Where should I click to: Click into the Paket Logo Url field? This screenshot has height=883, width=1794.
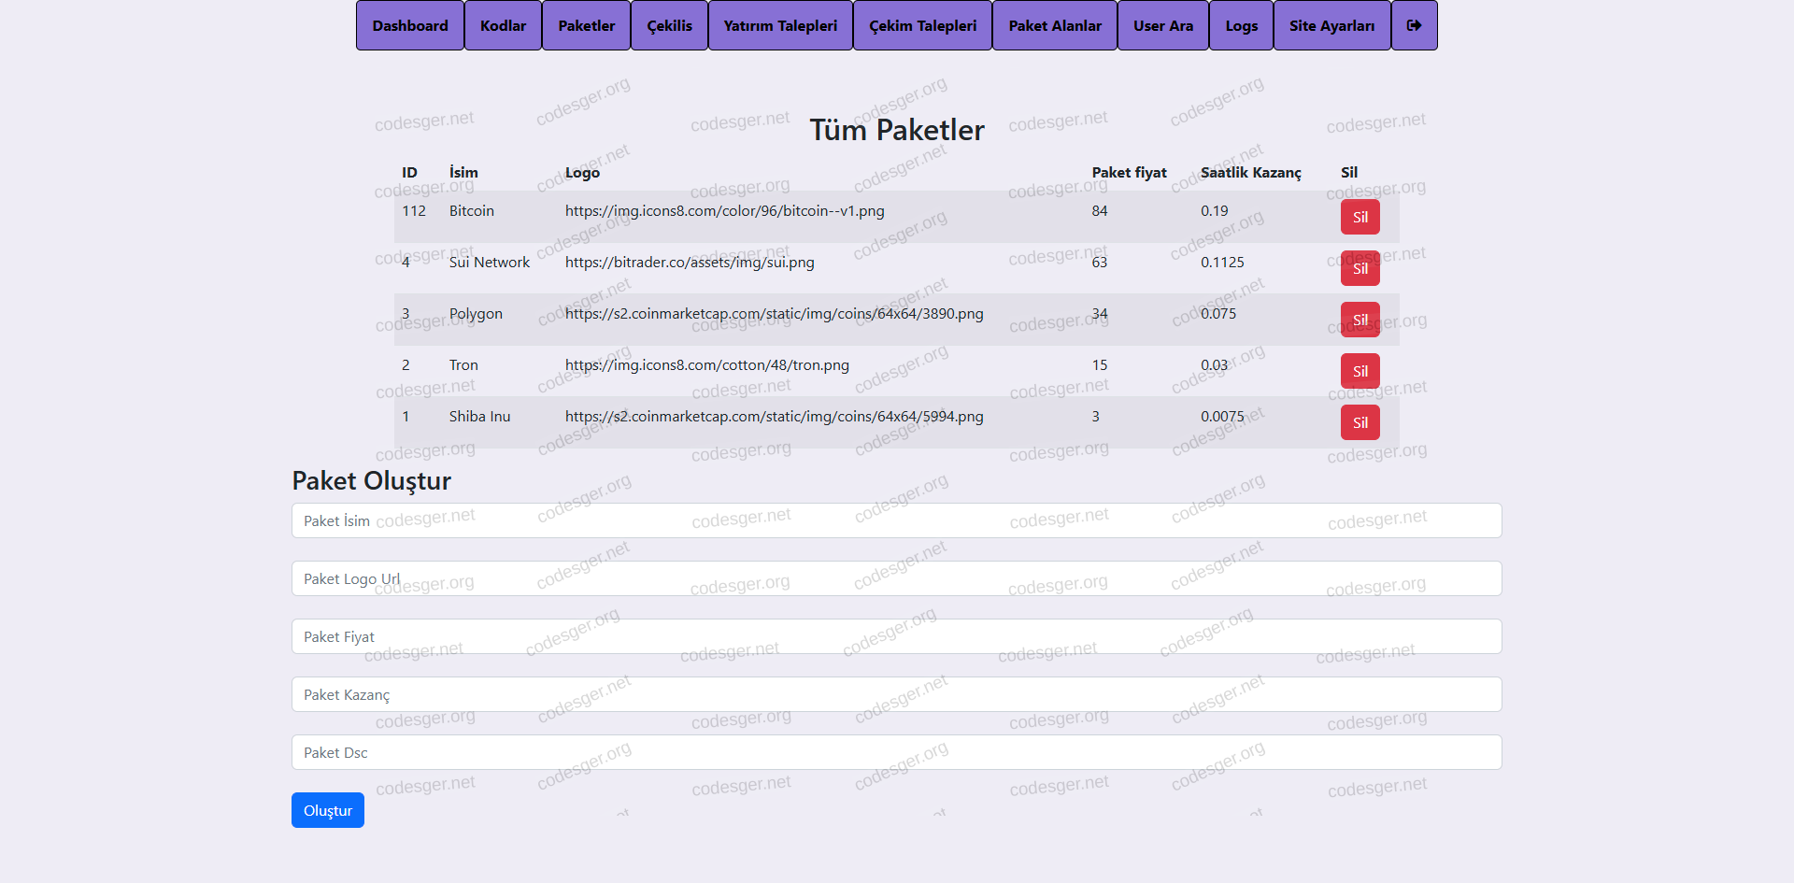(x=896, y=578)
